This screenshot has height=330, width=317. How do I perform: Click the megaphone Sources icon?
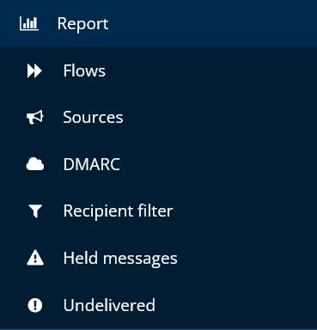(35, 117)
